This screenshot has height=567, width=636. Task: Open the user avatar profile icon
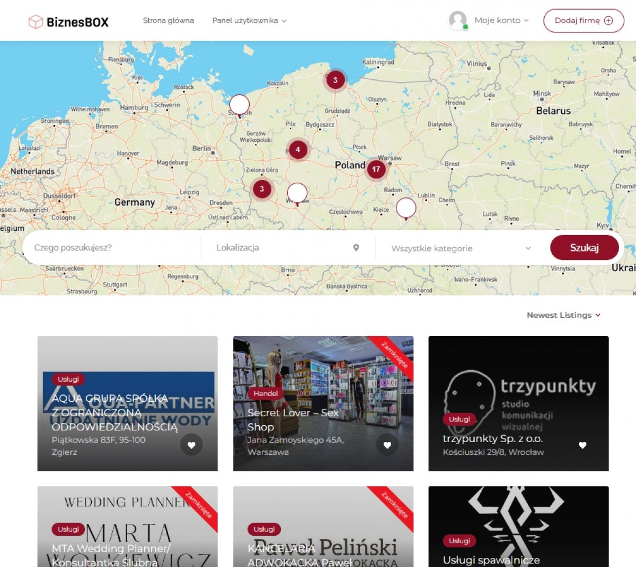tap(458, 20)
